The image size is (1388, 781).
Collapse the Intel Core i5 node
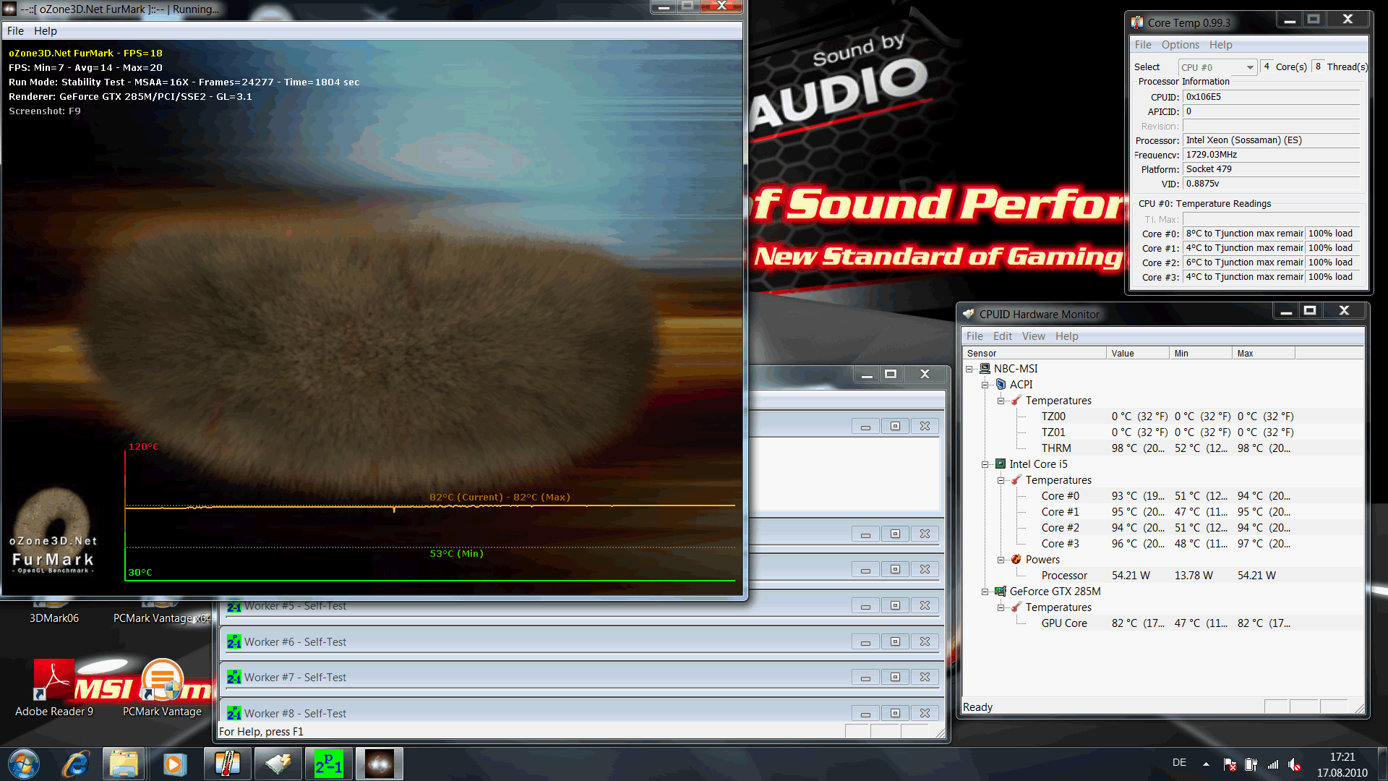[985, 464]
